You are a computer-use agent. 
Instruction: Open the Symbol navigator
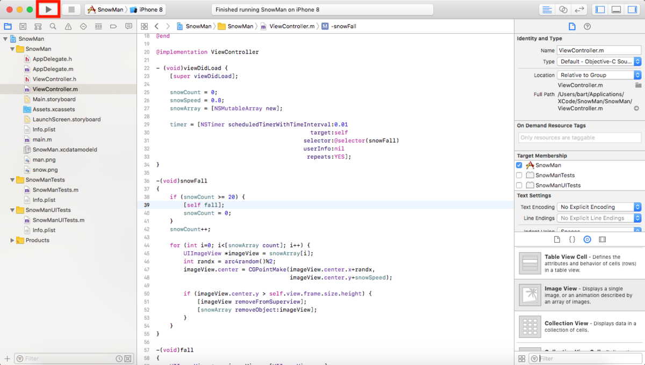pyautogui.click(x=38, y=26)
